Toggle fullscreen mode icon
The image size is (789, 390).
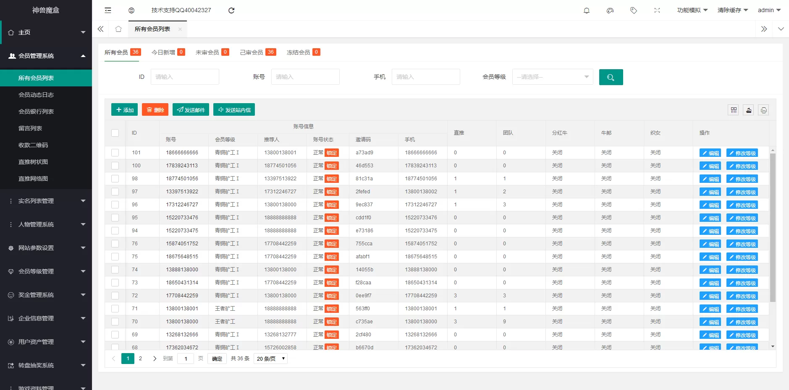click(x=657, y=10)
